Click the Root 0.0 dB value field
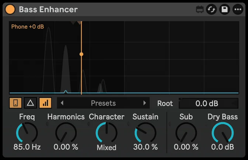The image size is (248, 160). click(209, 103)
